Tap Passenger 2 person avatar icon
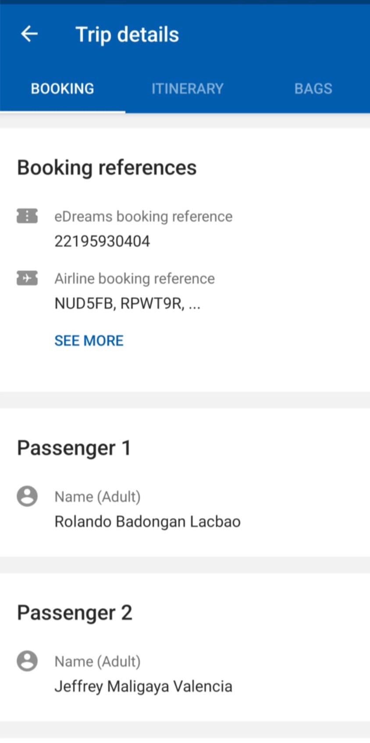 (x=27, y=661)
